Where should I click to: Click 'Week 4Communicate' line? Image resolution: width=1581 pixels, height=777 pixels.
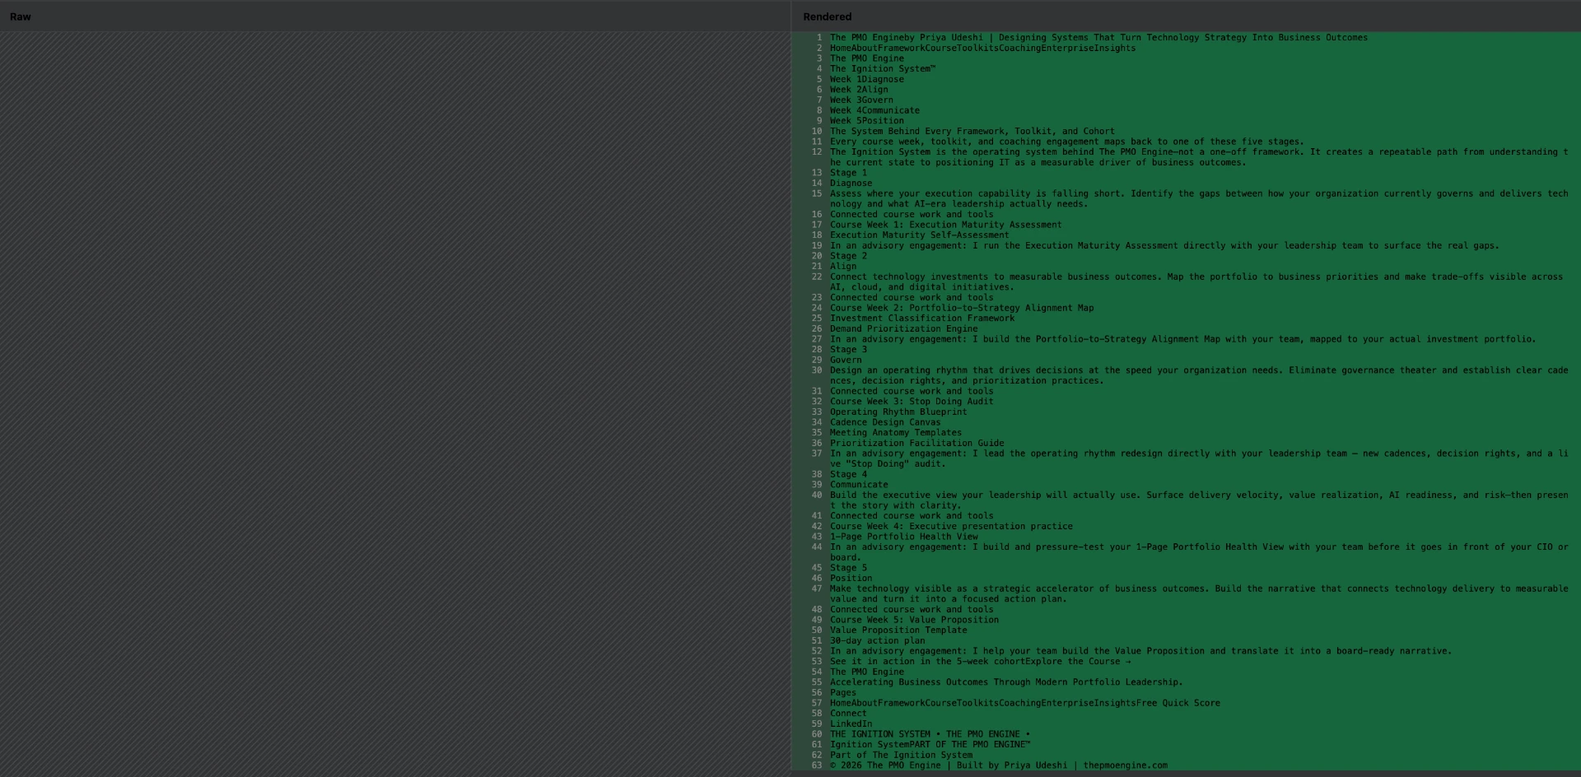point(874,110)
